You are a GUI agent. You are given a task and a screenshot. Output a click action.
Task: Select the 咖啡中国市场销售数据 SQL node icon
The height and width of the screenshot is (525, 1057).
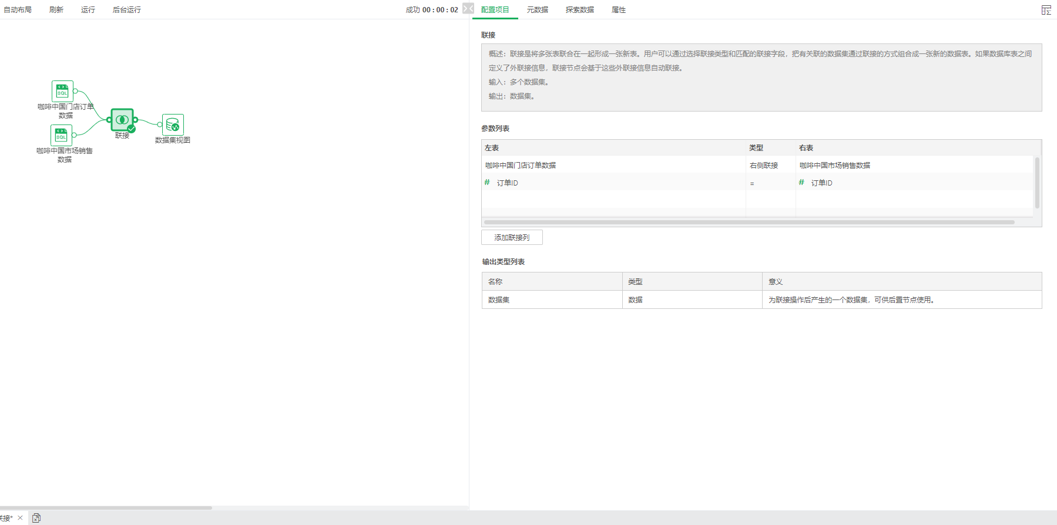61,135
